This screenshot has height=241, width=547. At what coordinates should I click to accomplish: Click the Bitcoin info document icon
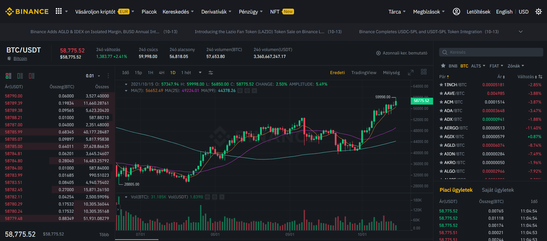(x=9, y=59)
